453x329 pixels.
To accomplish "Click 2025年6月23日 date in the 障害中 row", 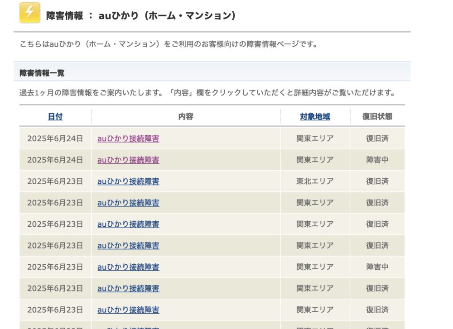I will click(55, 267).
